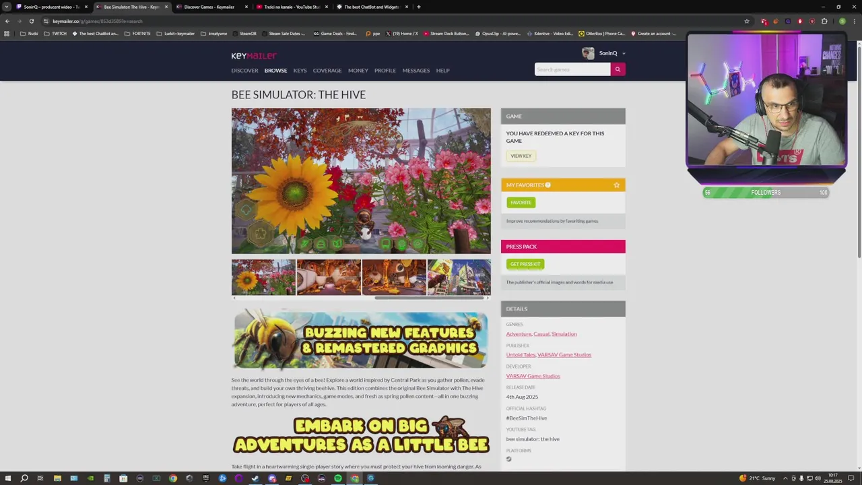Open the Lurkit+keymailer bookmarks folder
The image size is (862, 485).
175,34
